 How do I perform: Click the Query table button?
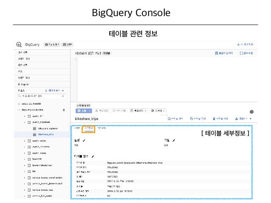click(175, 119)
